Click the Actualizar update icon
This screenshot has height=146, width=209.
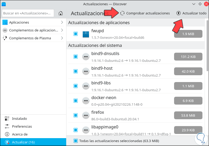[7, 142]
